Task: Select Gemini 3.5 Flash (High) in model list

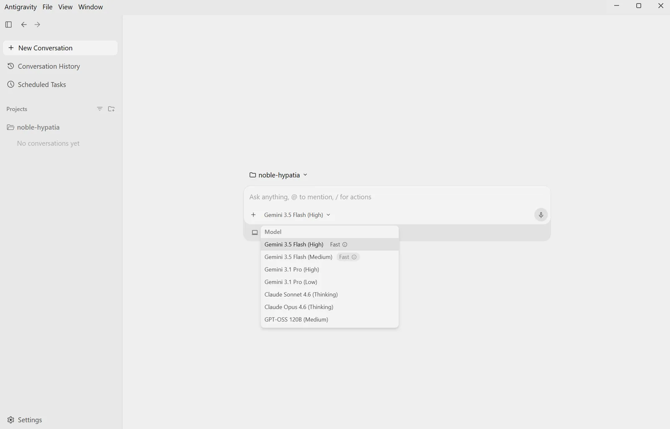Action: click(330, 244)
